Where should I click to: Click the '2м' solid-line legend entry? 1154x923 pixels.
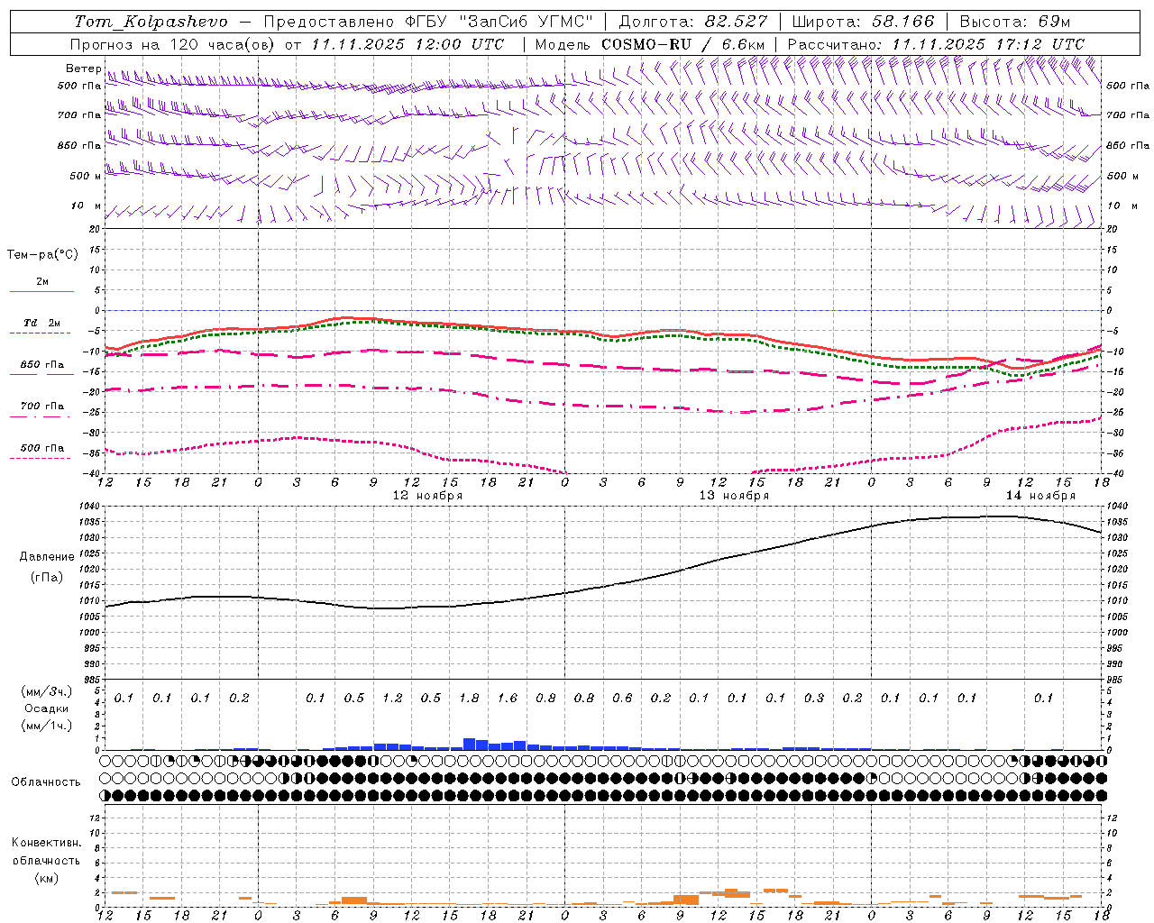42,282
